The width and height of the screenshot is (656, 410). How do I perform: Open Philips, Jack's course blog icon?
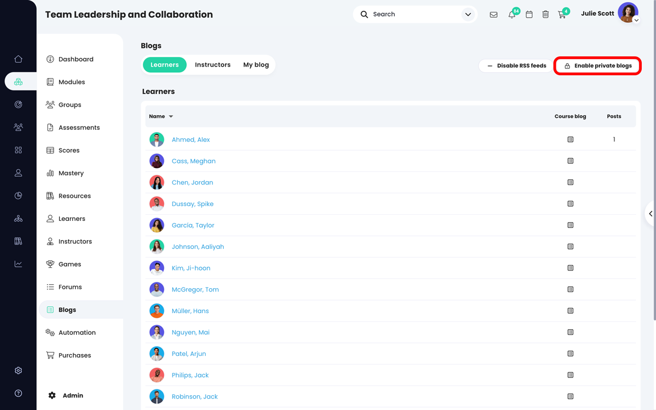tap(570, 375)
